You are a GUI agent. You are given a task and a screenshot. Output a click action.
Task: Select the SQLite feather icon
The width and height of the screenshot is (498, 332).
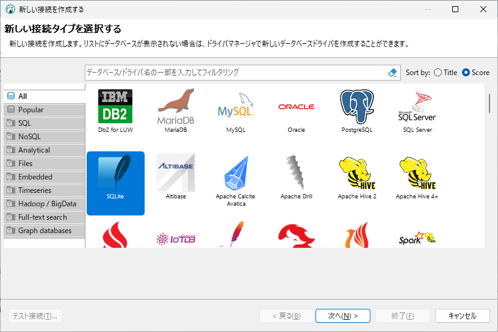click(115, 172)
